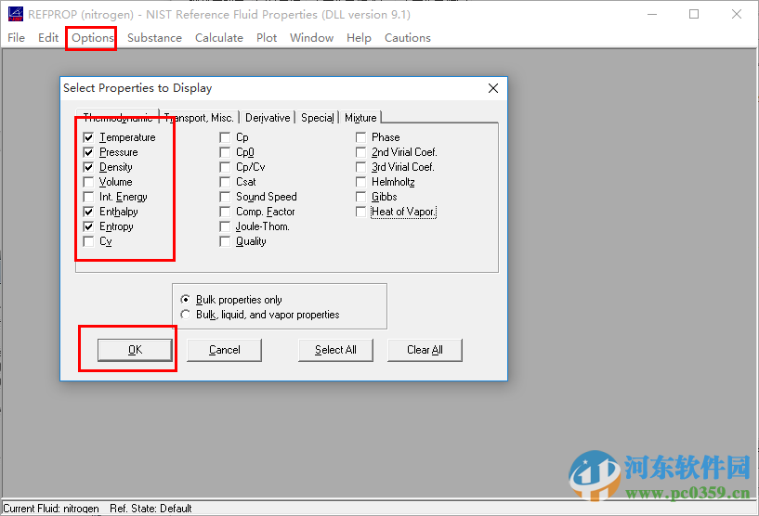Enable the Cp checkbox
The width and height of the screenshot is (759, 516).
tap(225, 137)
